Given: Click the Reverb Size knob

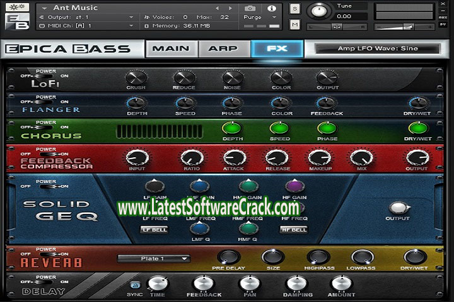Looking at the screenshot, I should click(273, 257).
